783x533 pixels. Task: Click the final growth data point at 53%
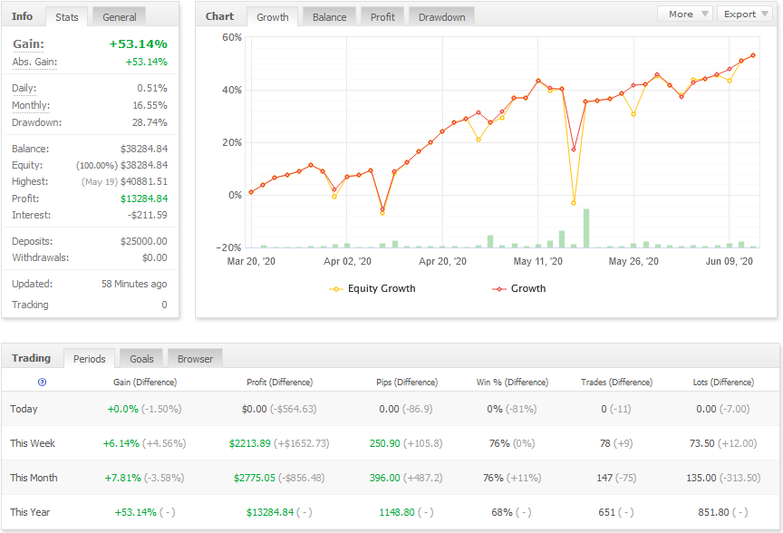pyautogui.click(x=753, y=55)
